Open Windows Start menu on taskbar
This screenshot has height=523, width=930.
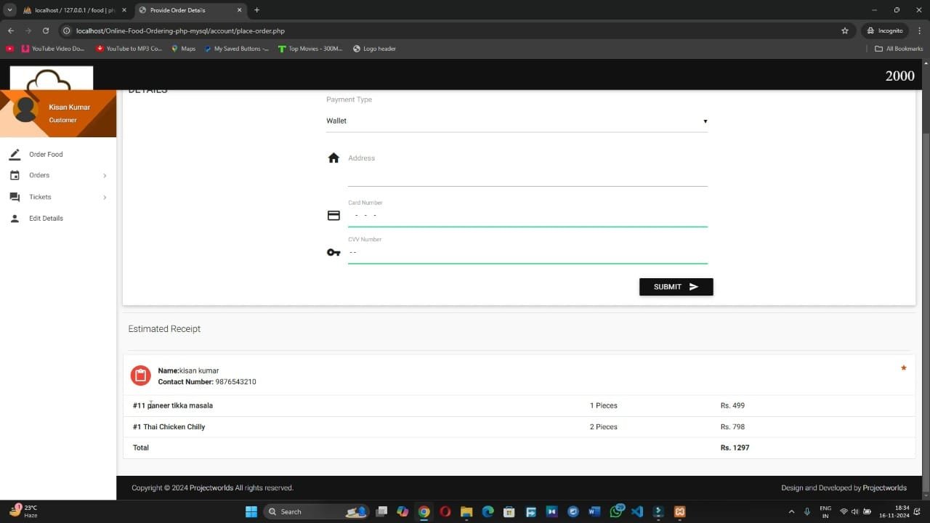click(251, 511)
